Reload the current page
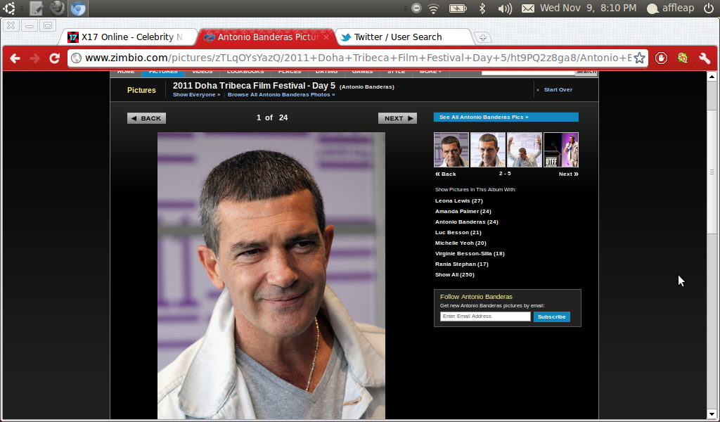Image resolution: width=720 pixels, height=422 pixels. click(x=55, y=58)
